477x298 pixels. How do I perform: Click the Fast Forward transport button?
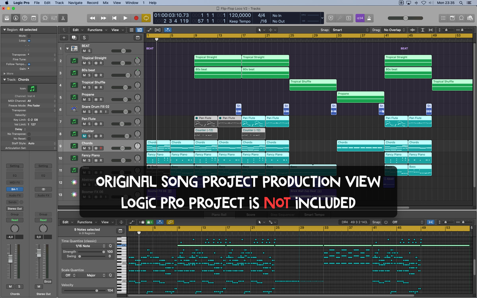click(x=103, y=18)
